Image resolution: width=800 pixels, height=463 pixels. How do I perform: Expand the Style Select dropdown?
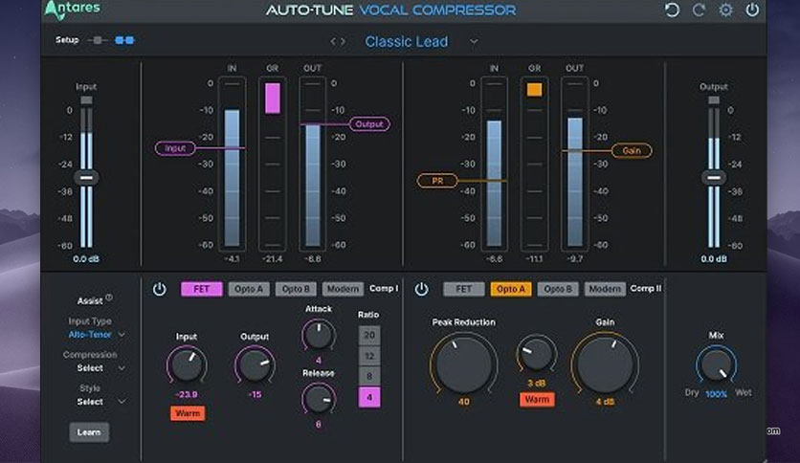(122, 402)
